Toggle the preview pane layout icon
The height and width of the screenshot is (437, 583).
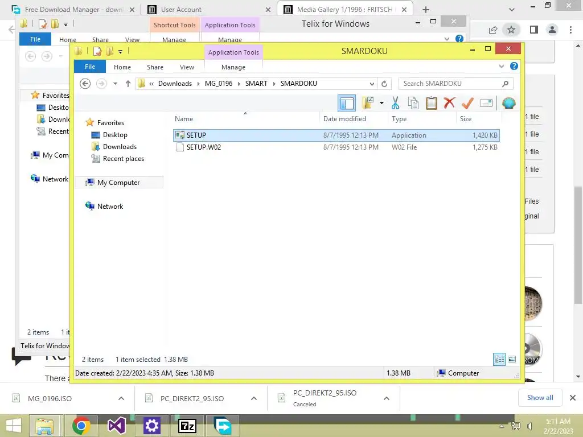click(x=347, y=103)
